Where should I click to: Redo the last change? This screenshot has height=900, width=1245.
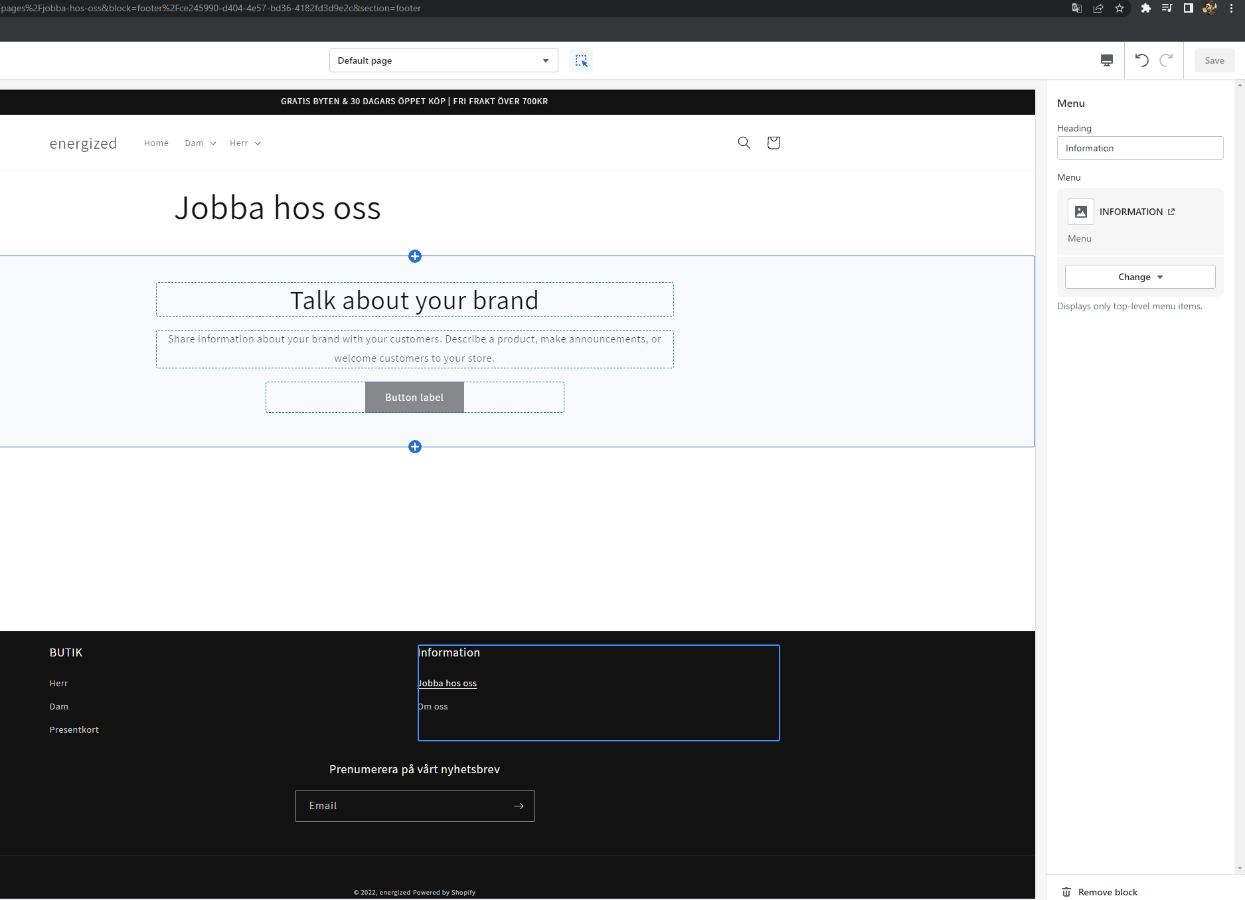1166,60
